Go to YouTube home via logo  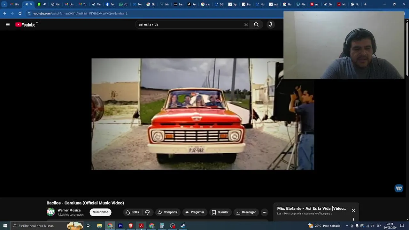[x=25, y=25]
